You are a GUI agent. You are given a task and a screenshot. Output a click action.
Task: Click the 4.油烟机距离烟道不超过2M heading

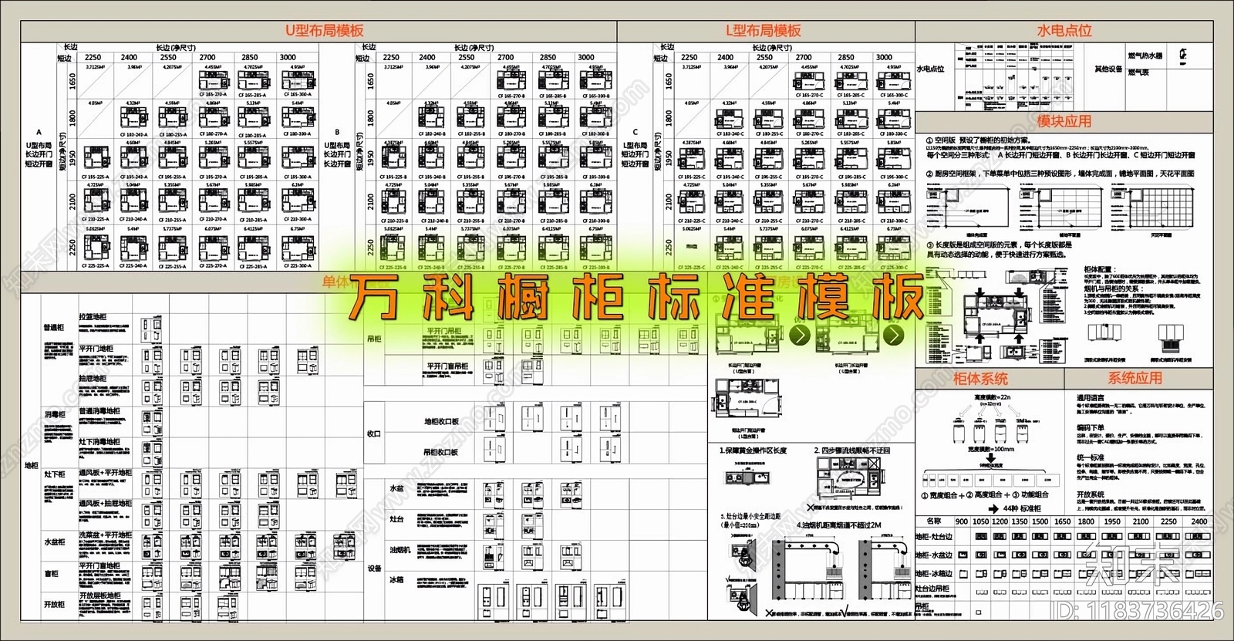839,525
